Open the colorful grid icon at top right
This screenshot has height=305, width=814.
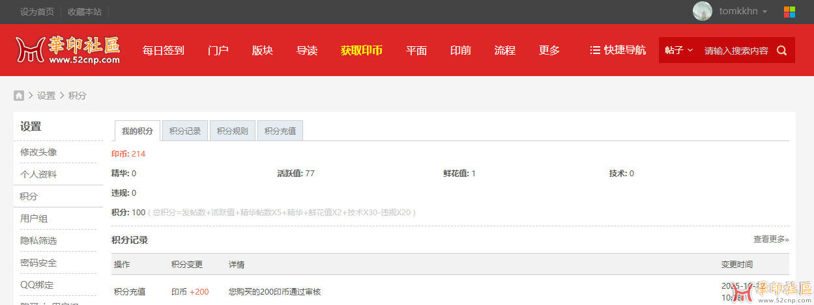[x=789, y=12]
